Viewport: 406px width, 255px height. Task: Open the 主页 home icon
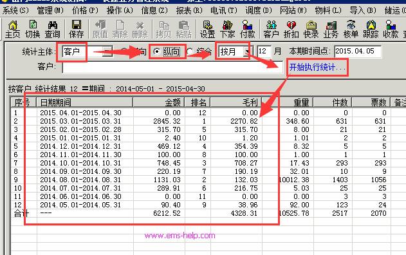coord(12,29)
